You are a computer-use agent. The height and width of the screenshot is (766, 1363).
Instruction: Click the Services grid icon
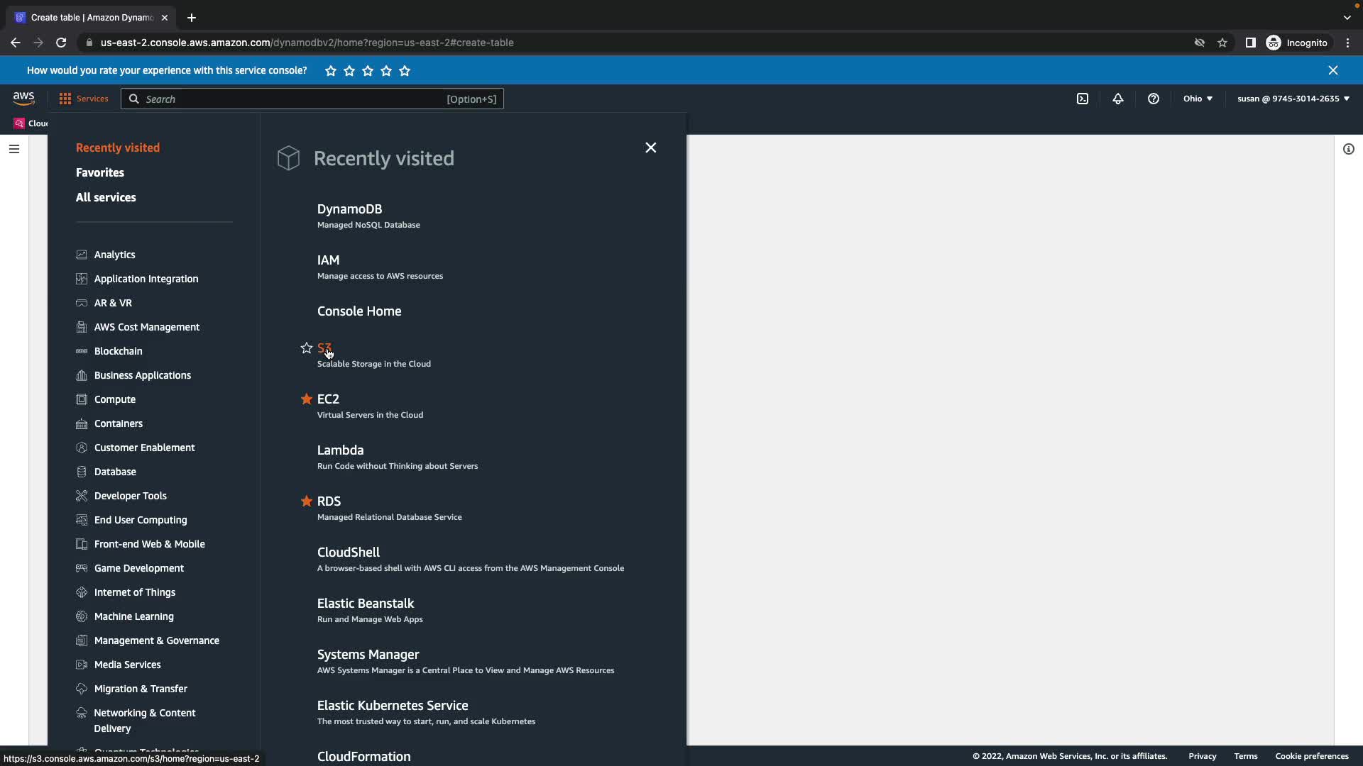click(65, 99)
